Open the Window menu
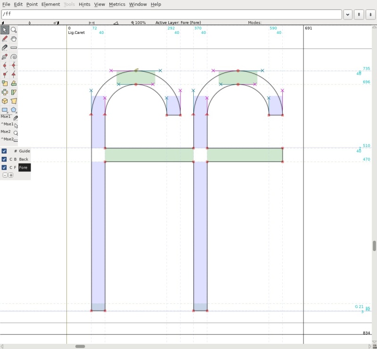 tap(138, 4)
